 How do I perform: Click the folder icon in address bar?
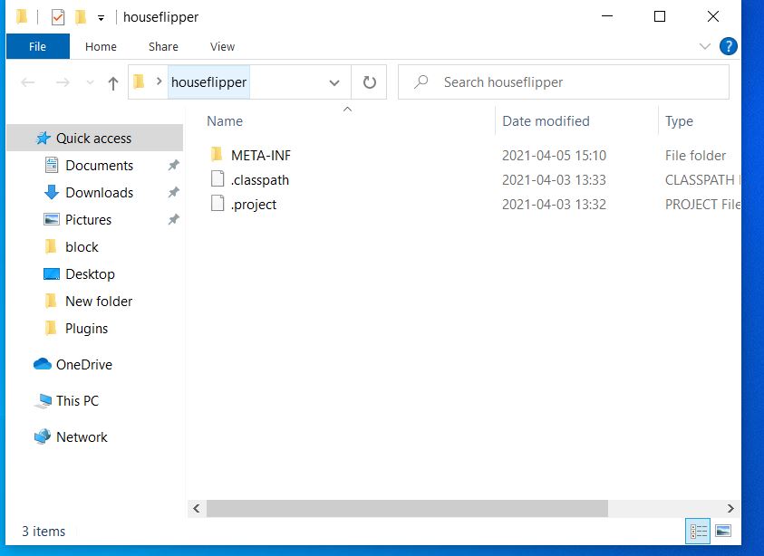pos(140,81)
